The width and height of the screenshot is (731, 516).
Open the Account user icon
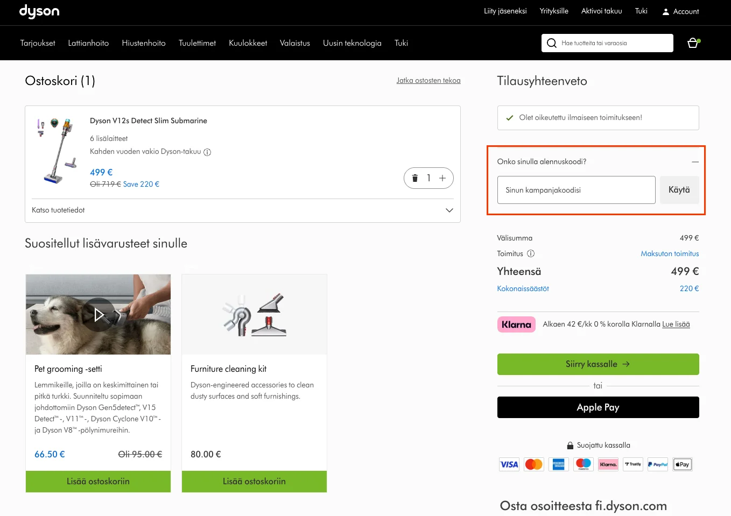666,11
